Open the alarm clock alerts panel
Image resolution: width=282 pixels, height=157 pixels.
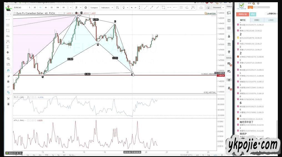pos(229,20)
